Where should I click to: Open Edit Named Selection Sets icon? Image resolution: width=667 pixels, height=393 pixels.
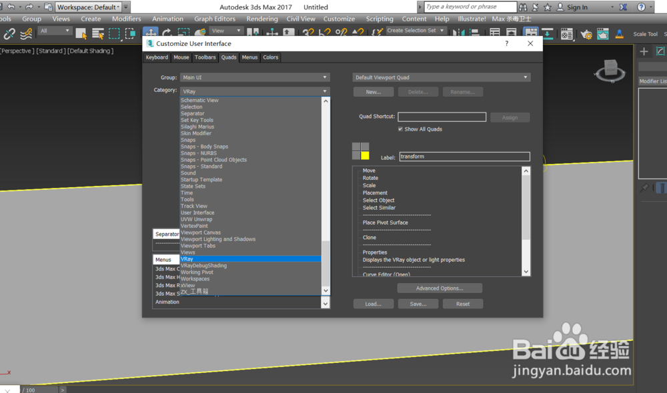378,33
